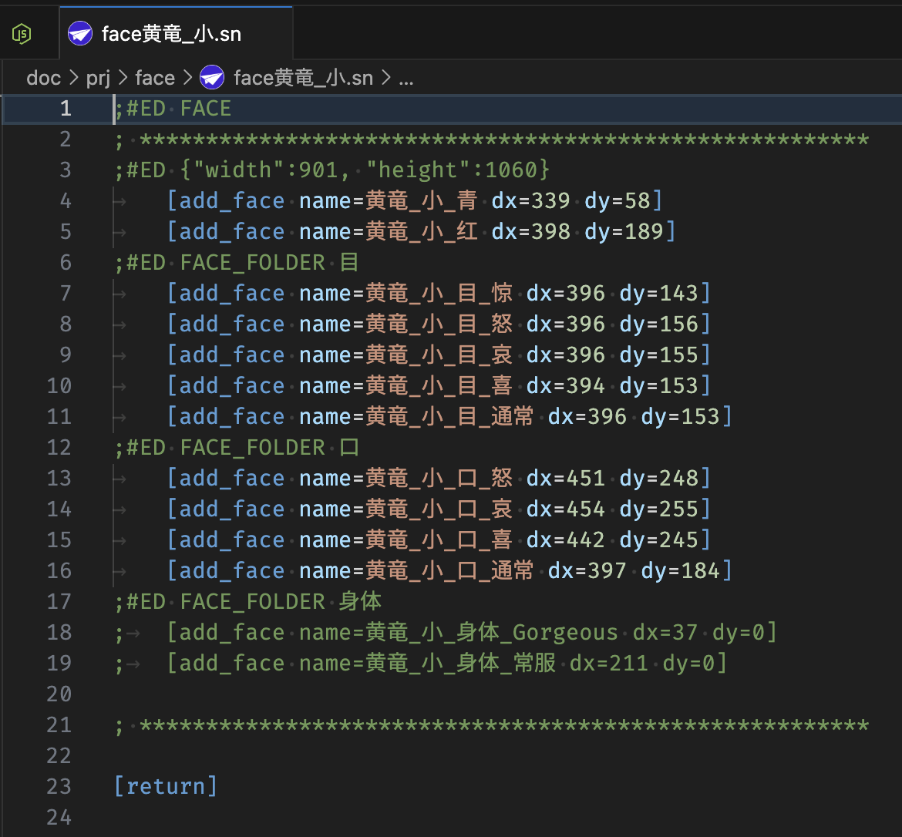
Task: Click ';#ED FACE_FOLDER 身体' comment line
Action: click(x=248, y=601)
